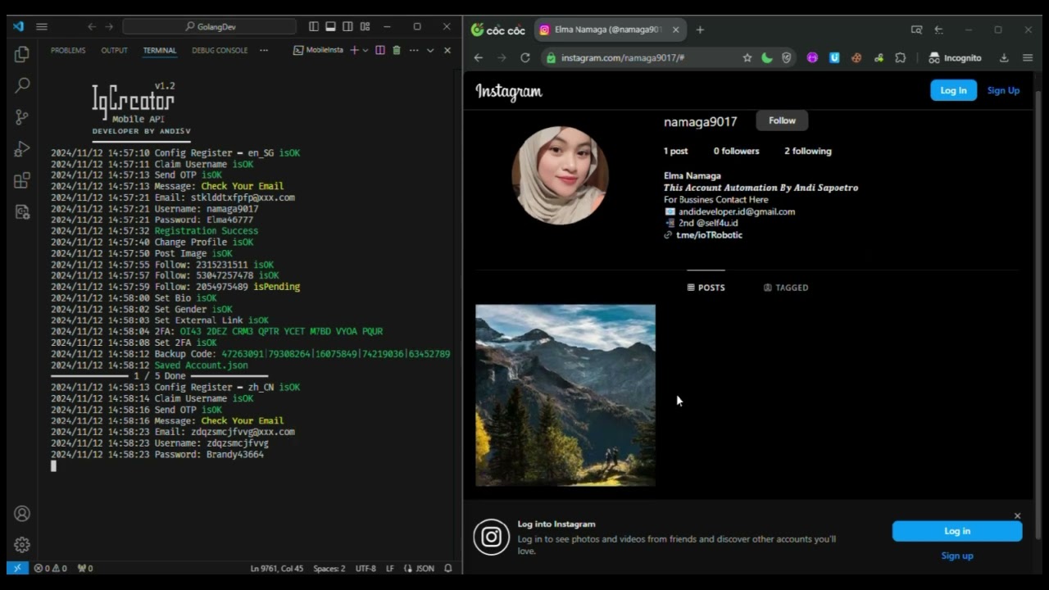Open the Extensions view in VS Code
The width and height of the screenshot is (1049, 590).
pos(22,180)
